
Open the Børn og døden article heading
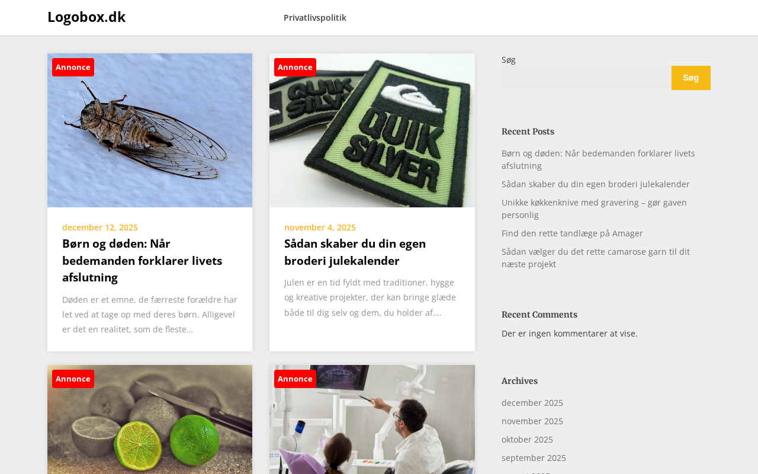(142, 260)
